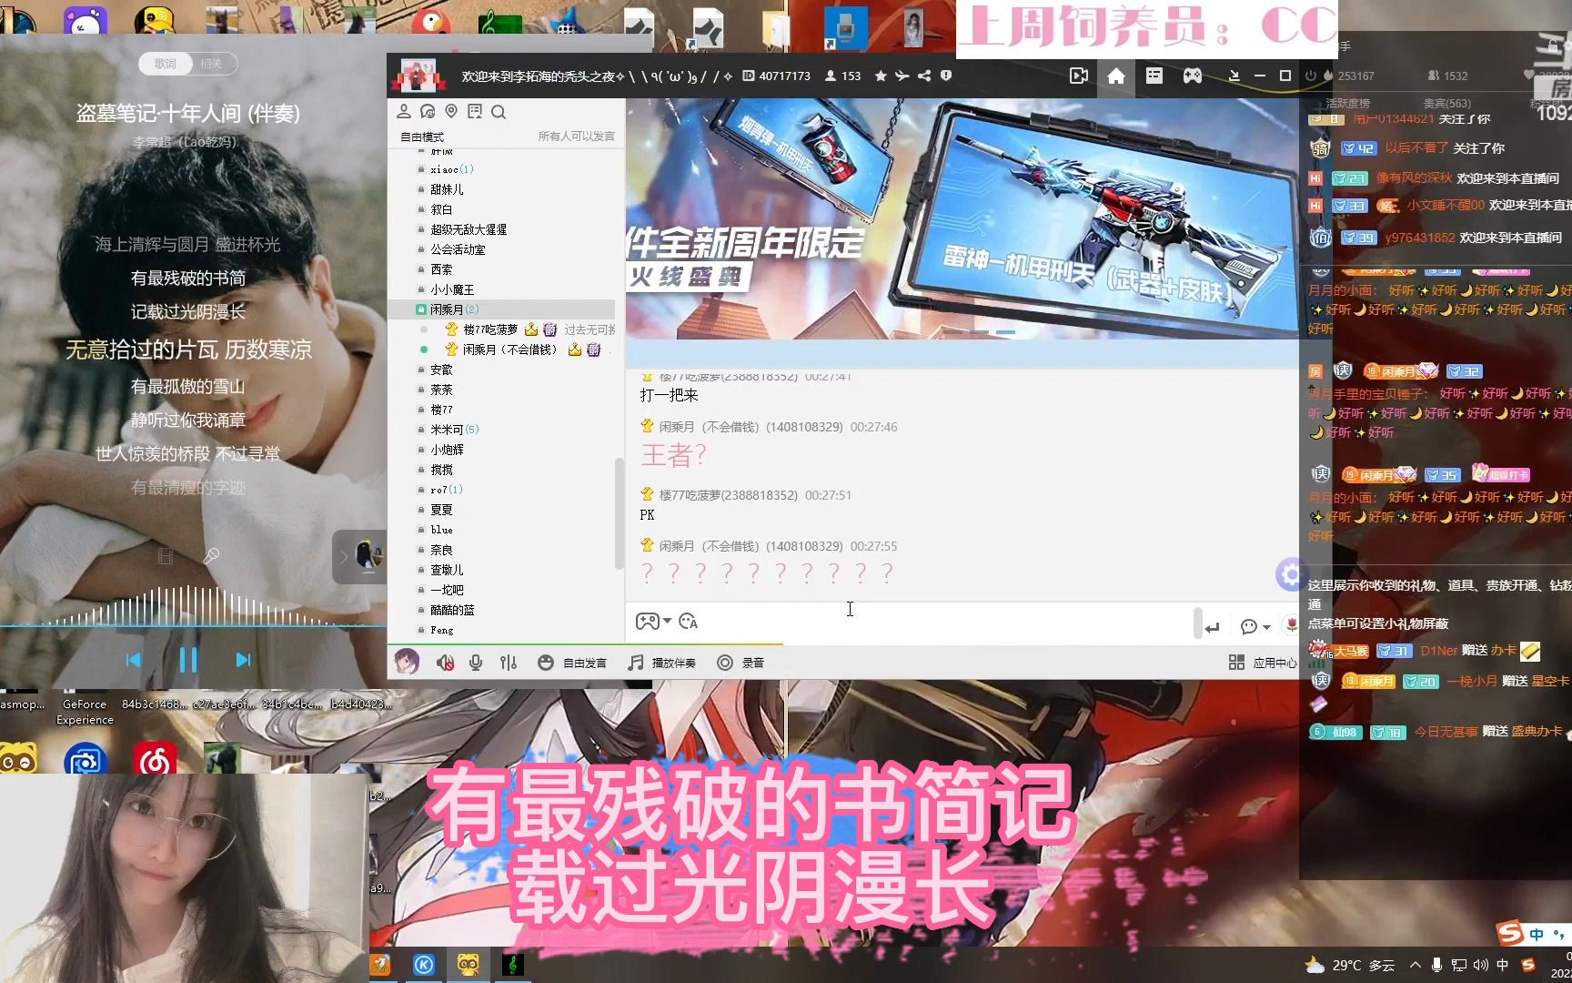The width and height of the screenshot is (1572, 983).
Task: Open the YY raccoon icon in taskbar
Action: (x=469, y=964)
